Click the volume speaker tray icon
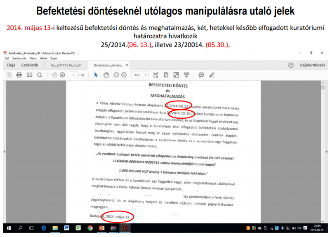Viewport: 330px width, 237px height. click(x=299, y=228)
